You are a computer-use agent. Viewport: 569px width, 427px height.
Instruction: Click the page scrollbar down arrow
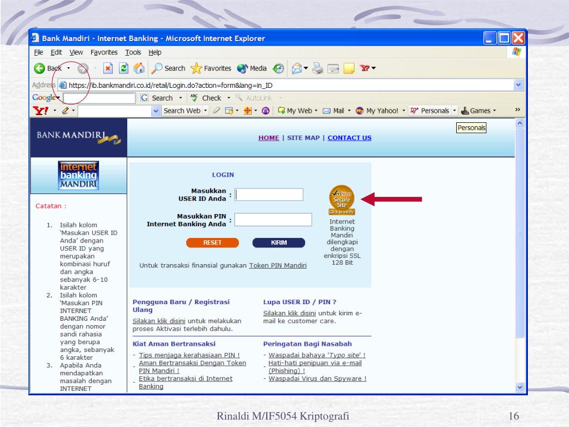520,387
